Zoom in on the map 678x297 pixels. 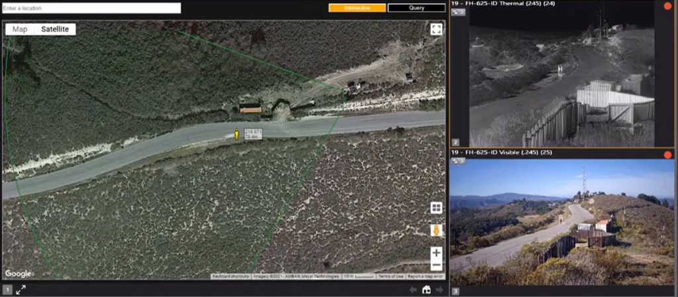[436, 253]
